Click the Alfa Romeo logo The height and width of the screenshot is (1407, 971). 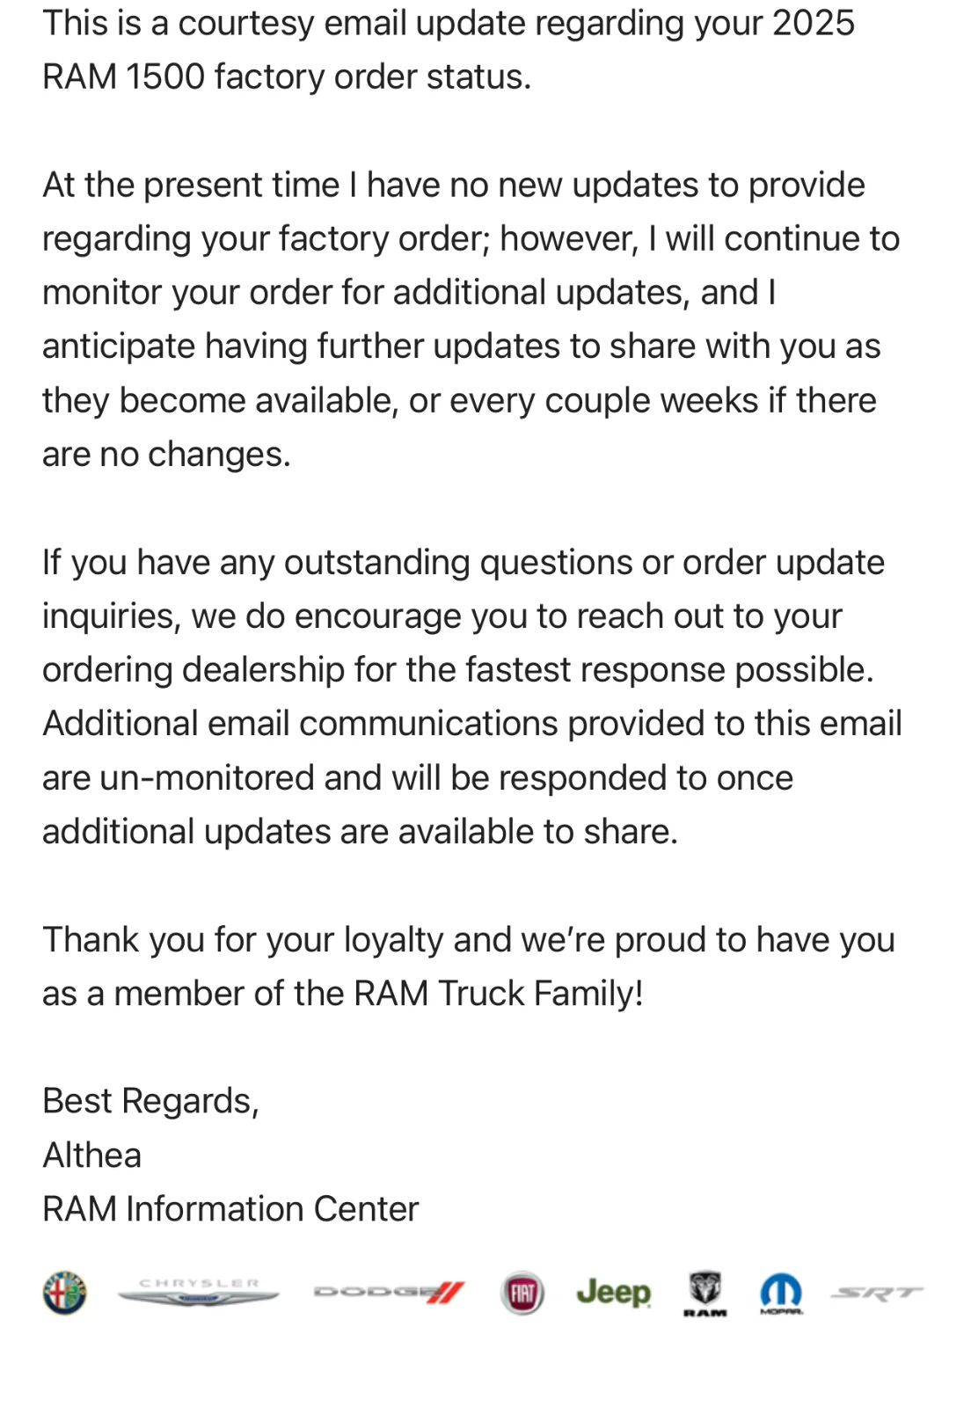(x=64, y=1293)
